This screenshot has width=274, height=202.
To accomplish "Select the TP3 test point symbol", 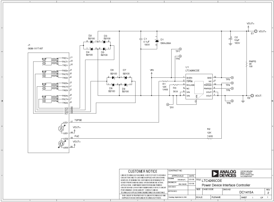I will pyautogui.click(x=232, y=78).
